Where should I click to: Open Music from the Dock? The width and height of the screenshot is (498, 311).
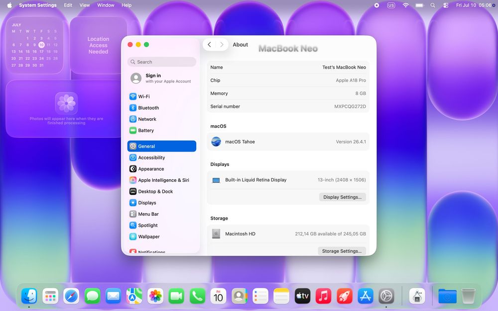tap(323, 297)
